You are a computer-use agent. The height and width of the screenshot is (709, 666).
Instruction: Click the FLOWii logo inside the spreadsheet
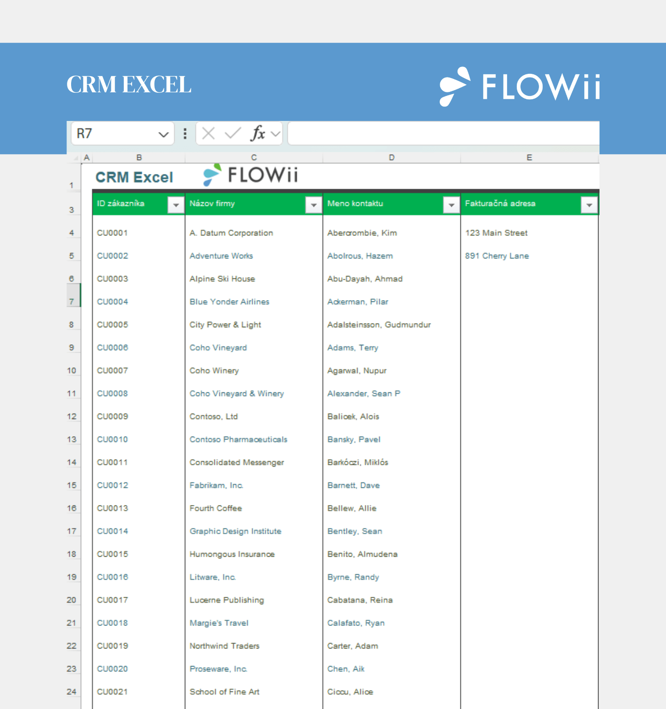click(x=250, y=175)
